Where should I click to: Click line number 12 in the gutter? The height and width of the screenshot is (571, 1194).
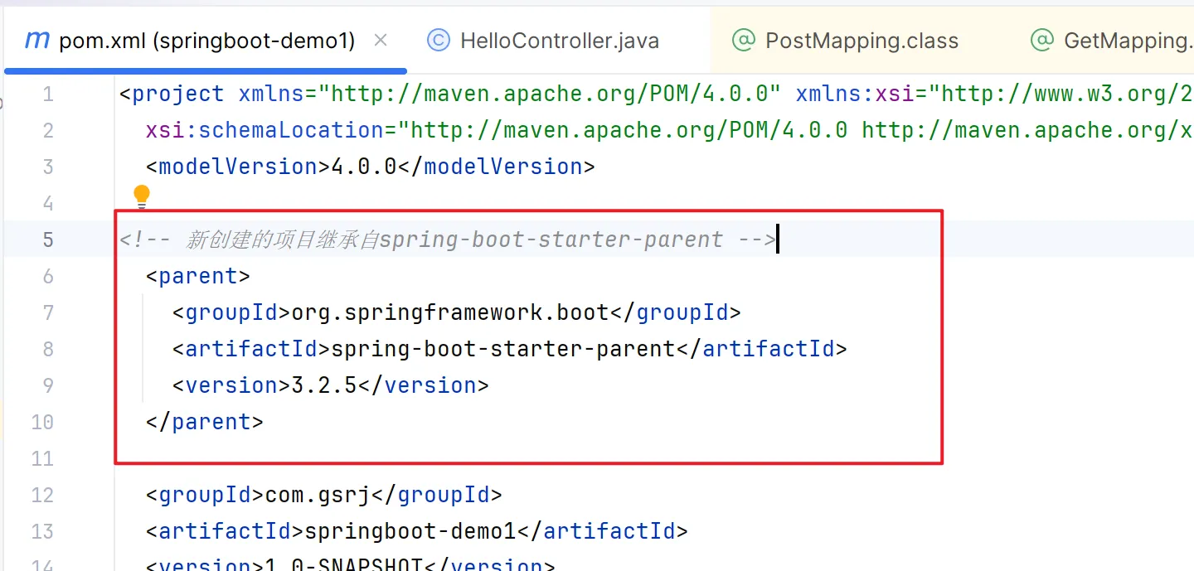41,494
